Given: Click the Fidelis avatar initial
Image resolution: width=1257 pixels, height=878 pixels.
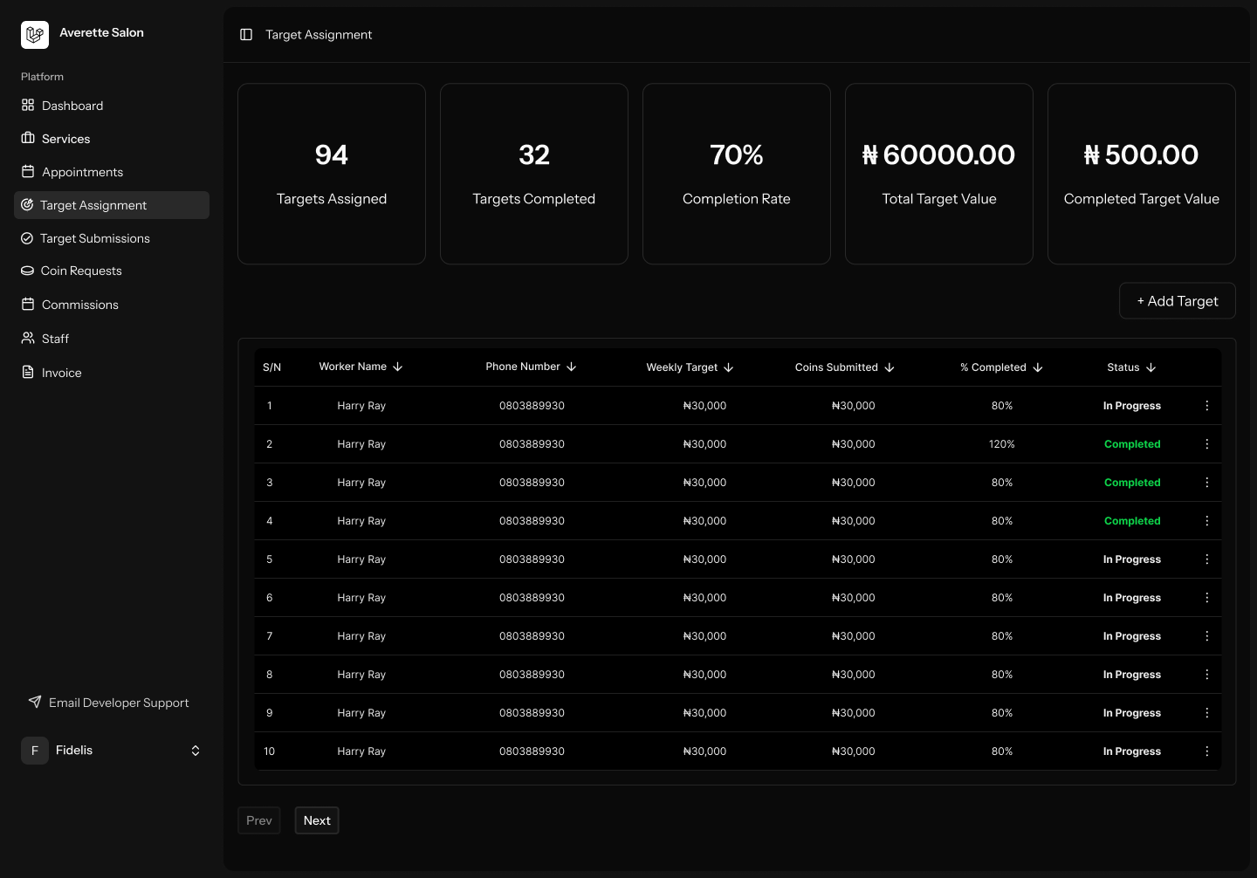Looking at the screenshot, I should (x=35, y=751).
